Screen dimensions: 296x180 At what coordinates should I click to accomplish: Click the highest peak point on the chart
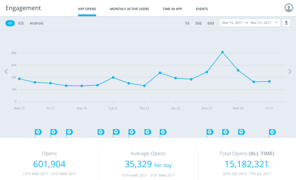[222, 52]
